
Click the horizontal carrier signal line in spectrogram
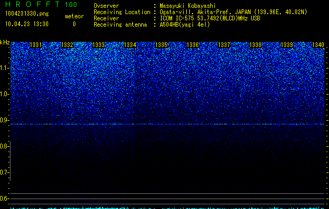click(167, 124)
